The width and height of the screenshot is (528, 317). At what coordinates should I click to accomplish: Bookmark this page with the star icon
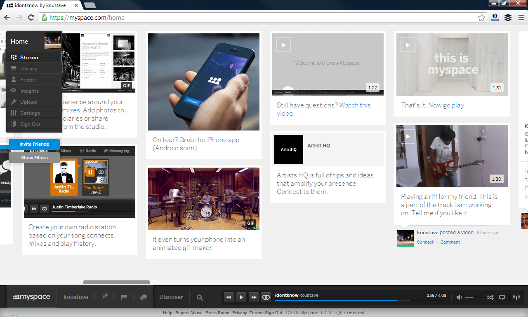[481, 18]
